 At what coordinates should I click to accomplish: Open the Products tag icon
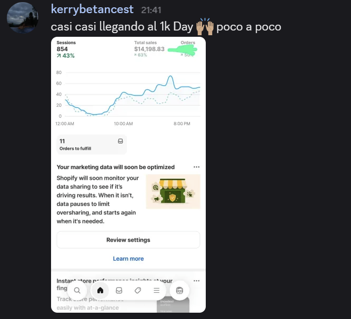[x=138, y=290]
